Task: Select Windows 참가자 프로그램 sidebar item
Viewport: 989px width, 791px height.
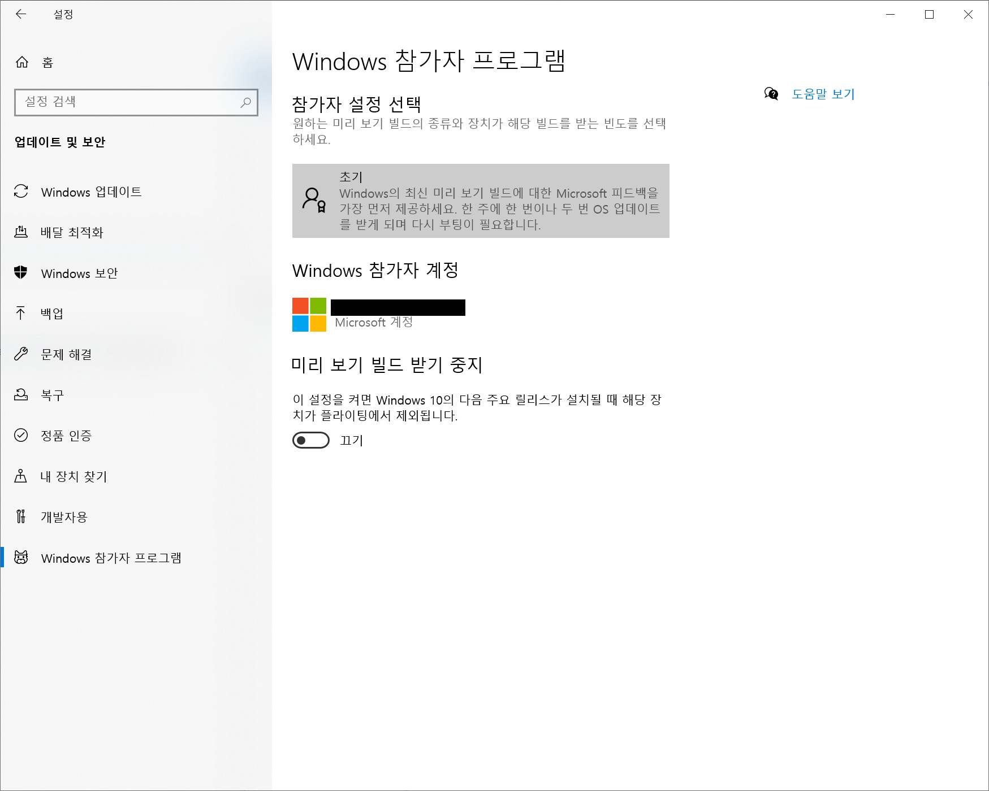Action: [136, 558]
